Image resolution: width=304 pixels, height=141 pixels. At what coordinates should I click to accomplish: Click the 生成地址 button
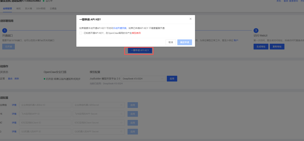pos(261,47)
